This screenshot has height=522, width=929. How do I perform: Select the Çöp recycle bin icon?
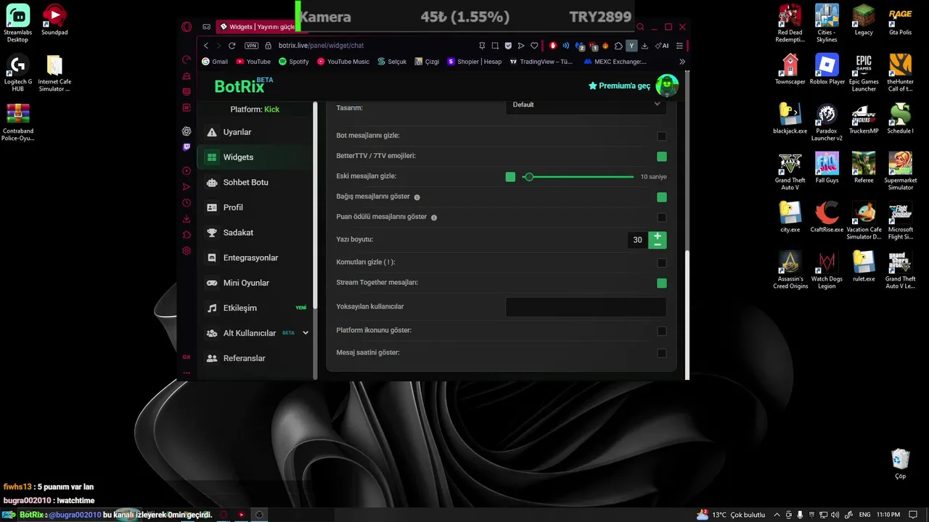pos(900,464)
